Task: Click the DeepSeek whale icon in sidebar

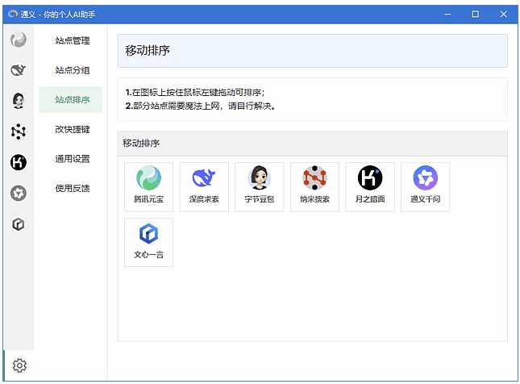Action: pyautogui.click(x=19, y=70)
